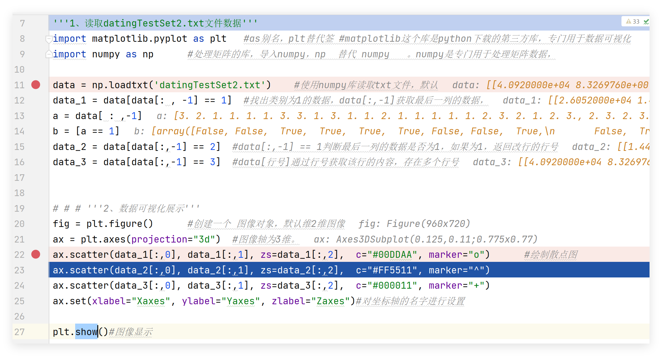The width and height of the screenshot is (662, 356).
Task: Collapse the import block fold marker at line 8
Action: (x=49, y=39)
